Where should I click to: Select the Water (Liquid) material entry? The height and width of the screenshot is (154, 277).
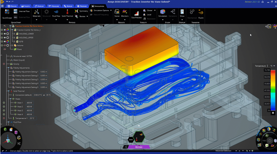point(17,60)
